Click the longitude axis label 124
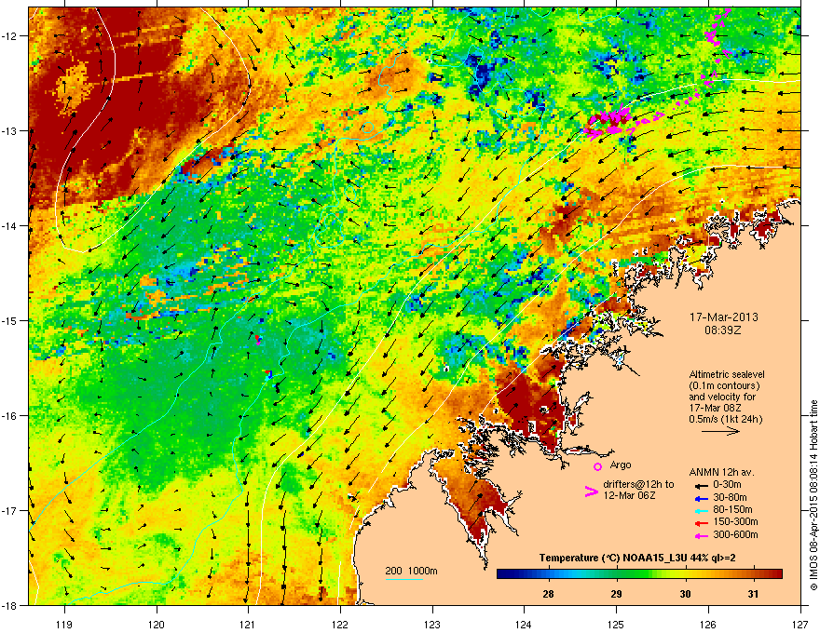The image size is (820, 633). click(x=524, y=624)
